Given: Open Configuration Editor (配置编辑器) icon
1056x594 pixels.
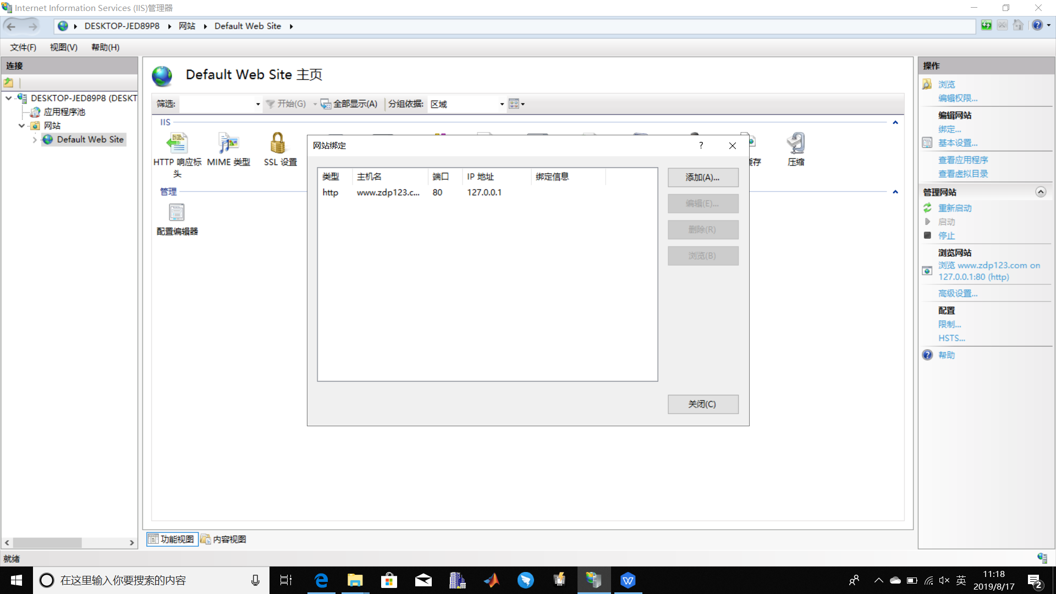Looking at the screenshot, I should (177, 212).
